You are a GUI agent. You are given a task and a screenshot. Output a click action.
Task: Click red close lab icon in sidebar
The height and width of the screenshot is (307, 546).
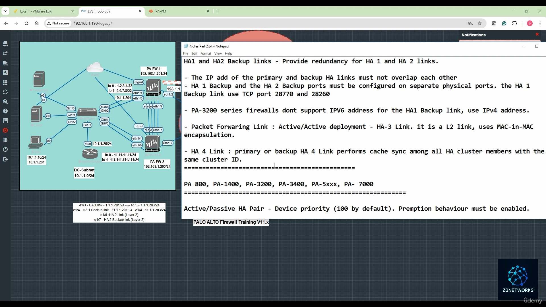point(5,130)
